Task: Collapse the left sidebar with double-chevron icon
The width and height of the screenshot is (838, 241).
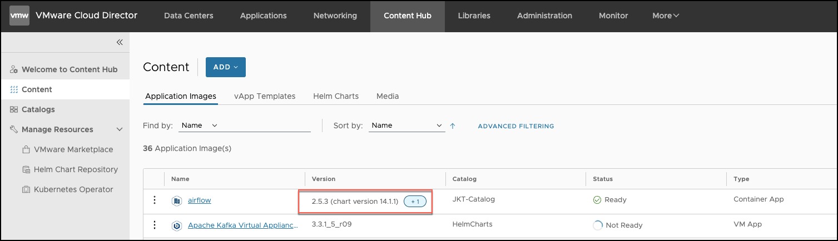Action: [x=119, y=42]
